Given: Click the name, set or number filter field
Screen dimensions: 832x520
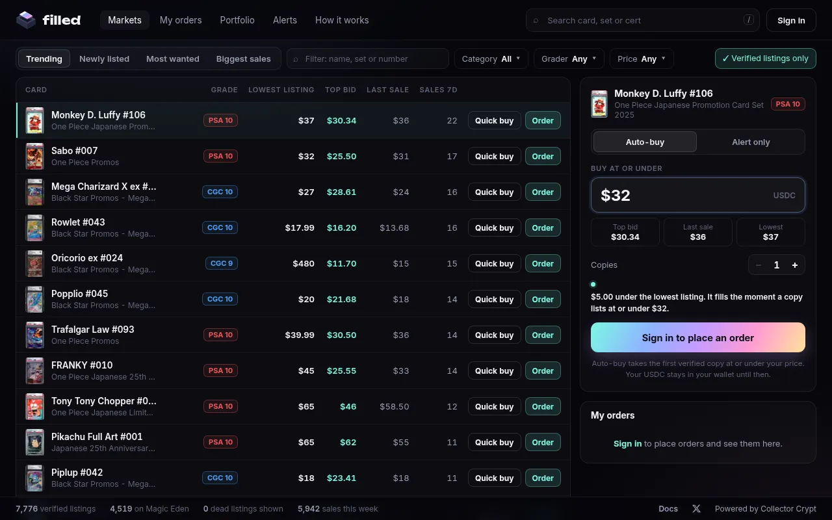Looking at the screenshot, I should click(368, 58).
